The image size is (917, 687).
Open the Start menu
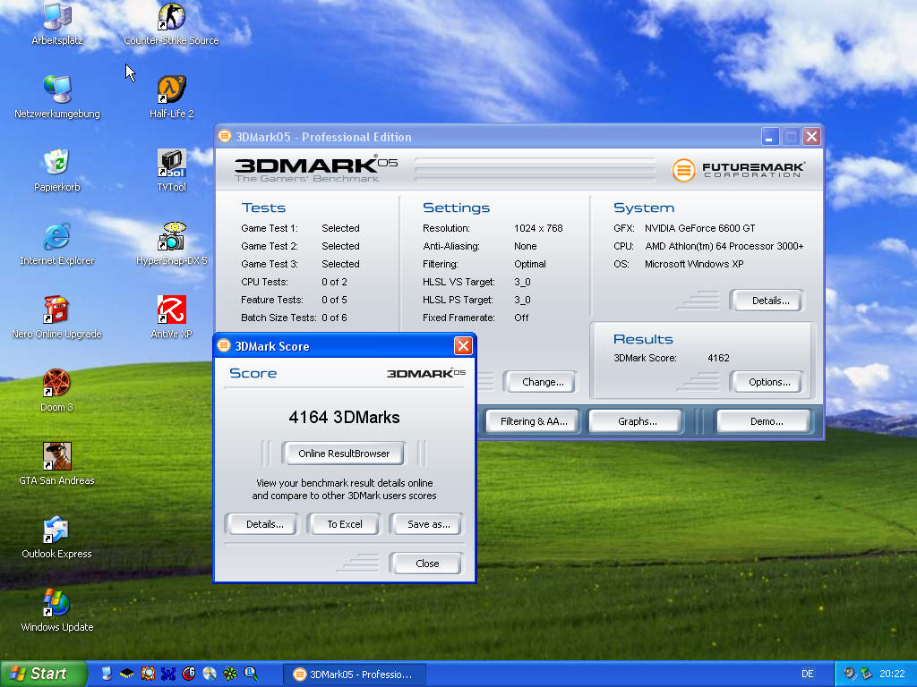click(42, 674)
